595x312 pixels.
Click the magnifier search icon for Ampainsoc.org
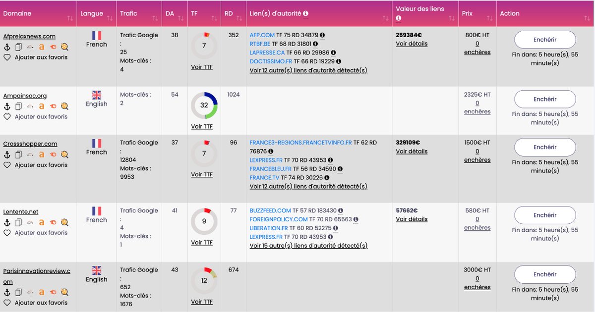(x=64, y=106)
